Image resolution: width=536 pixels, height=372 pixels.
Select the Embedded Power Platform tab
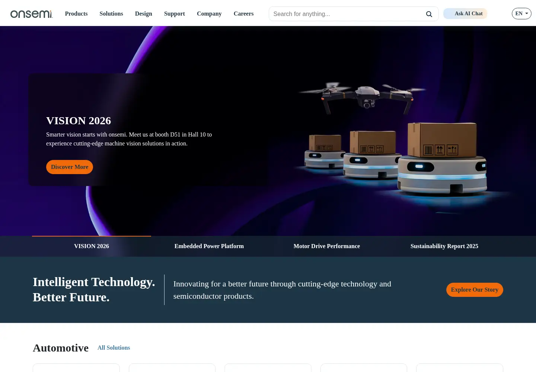pyautogui.click(x=209, y=246)
